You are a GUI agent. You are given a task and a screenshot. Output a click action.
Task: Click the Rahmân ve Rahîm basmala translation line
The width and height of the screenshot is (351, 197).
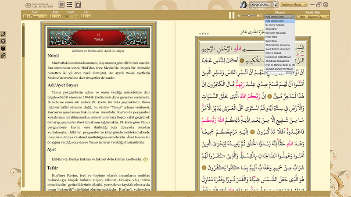[98, 51]
